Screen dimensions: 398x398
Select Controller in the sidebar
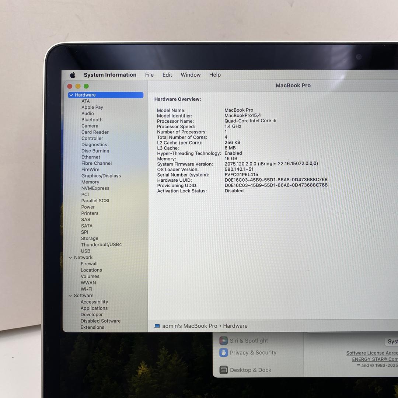(92, 138)
